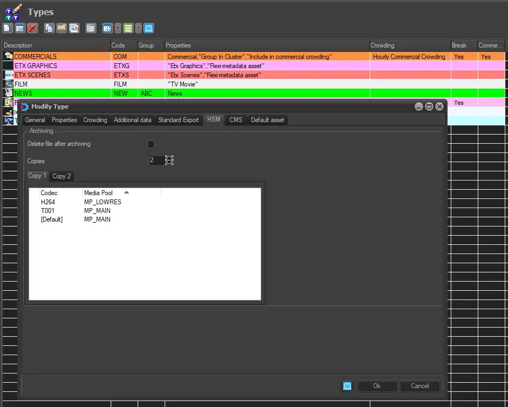Click the modify type toolbar icon
Screen dimensions: 508x407
[x=20, y=28]
